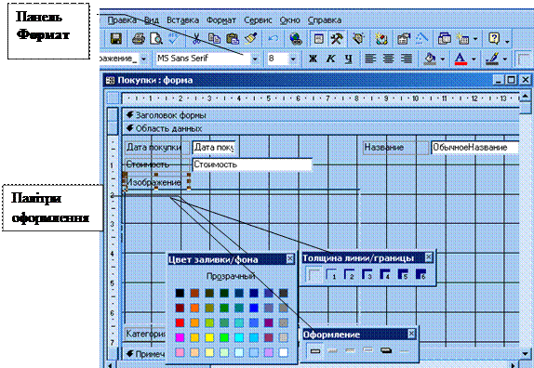Activate the Format Painter brush

coord(250,39)
